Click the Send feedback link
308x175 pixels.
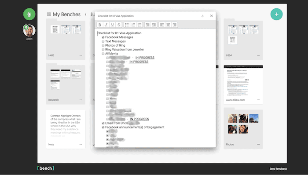pos(278,169)
